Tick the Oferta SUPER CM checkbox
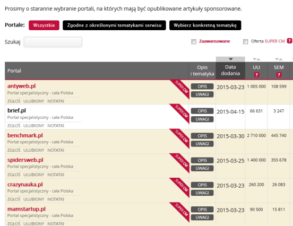This screenshot has height=226, width=293. 245,41
